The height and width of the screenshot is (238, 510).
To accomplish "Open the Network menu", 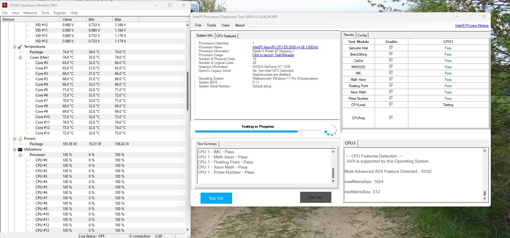I will pos(30,13).
